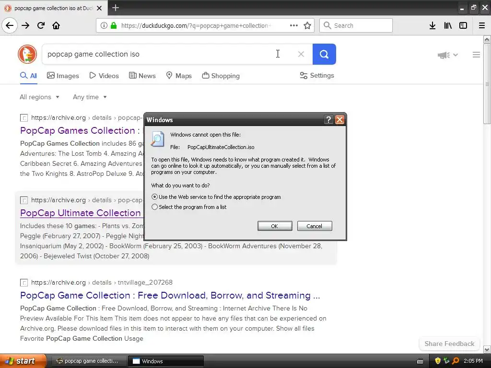
Task: Open the Downloads arrow icon
Action: coord(433,25)
